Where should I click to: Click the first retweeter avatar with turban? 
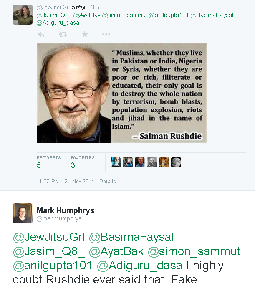coord(116,162)
